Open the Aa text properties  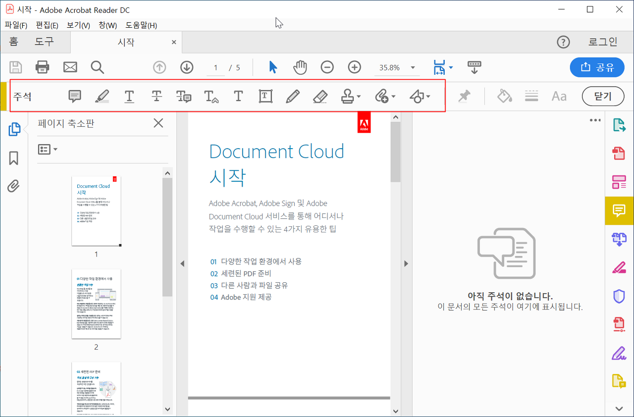559,96
